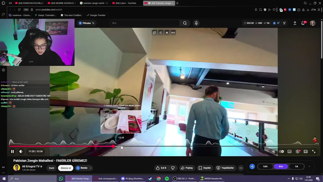
Task: Open the extensions puzzle icon
Action: tap(299, 10)
